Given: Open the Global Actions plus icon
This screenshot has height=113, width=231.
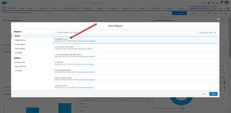Looking at the screenshot, I should coord(209,3).
